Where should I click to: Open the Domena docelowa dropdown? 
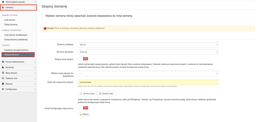148,52
